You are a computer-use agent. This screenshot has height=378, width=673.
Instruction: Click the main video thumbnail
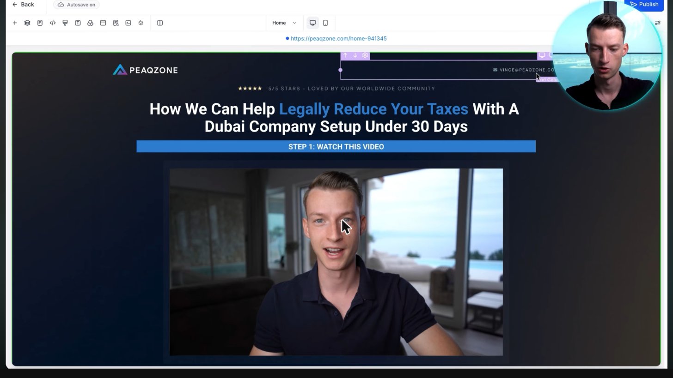336,262
